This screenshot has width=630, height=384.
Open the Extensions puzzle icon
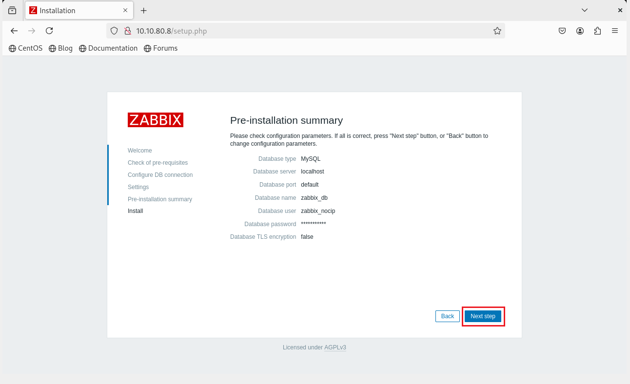pos(597,31)
